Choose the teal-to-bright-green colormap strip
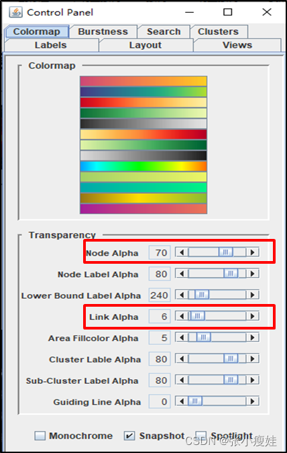This screenshot has width=287, height=453. (143, 187)
